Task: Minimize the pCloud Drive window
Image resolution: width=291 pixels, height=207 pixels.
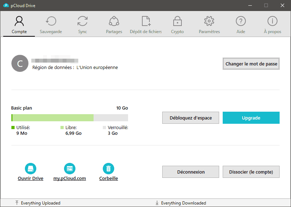Action: (250, 5)
